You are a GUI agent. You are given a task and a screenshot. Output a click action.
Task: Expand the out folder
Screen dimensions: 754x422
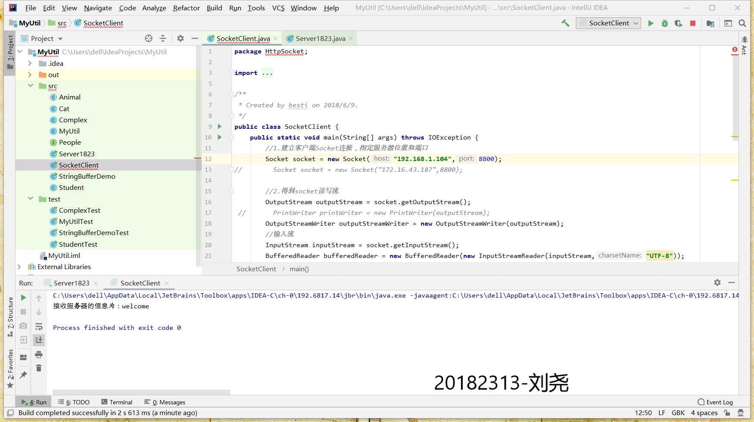pyautogui.click(x=30, y=74)
